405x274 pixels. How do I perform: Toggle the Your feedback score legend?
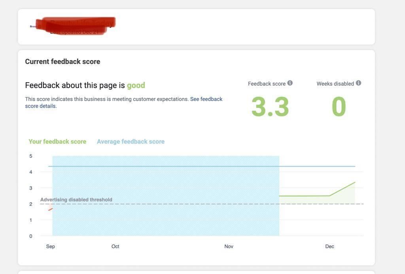57,141
